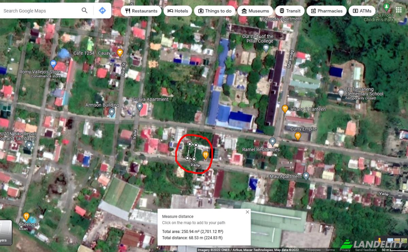Open directions with the blue arrow icon
Image resolution: width=408 pixels, height=252 pixels.
(x=102, y=11)
